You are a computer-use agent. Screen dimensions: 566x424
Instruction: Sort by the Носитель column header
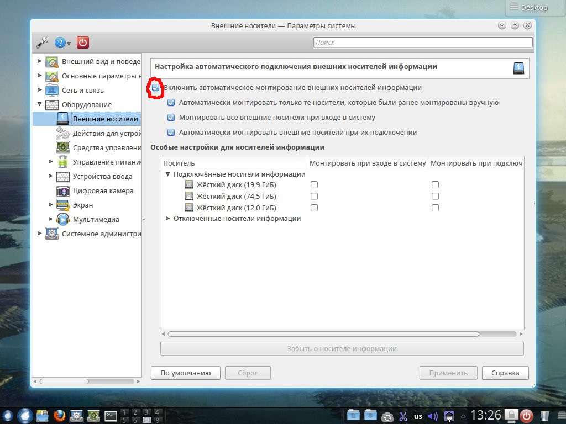tap(234, 163)
